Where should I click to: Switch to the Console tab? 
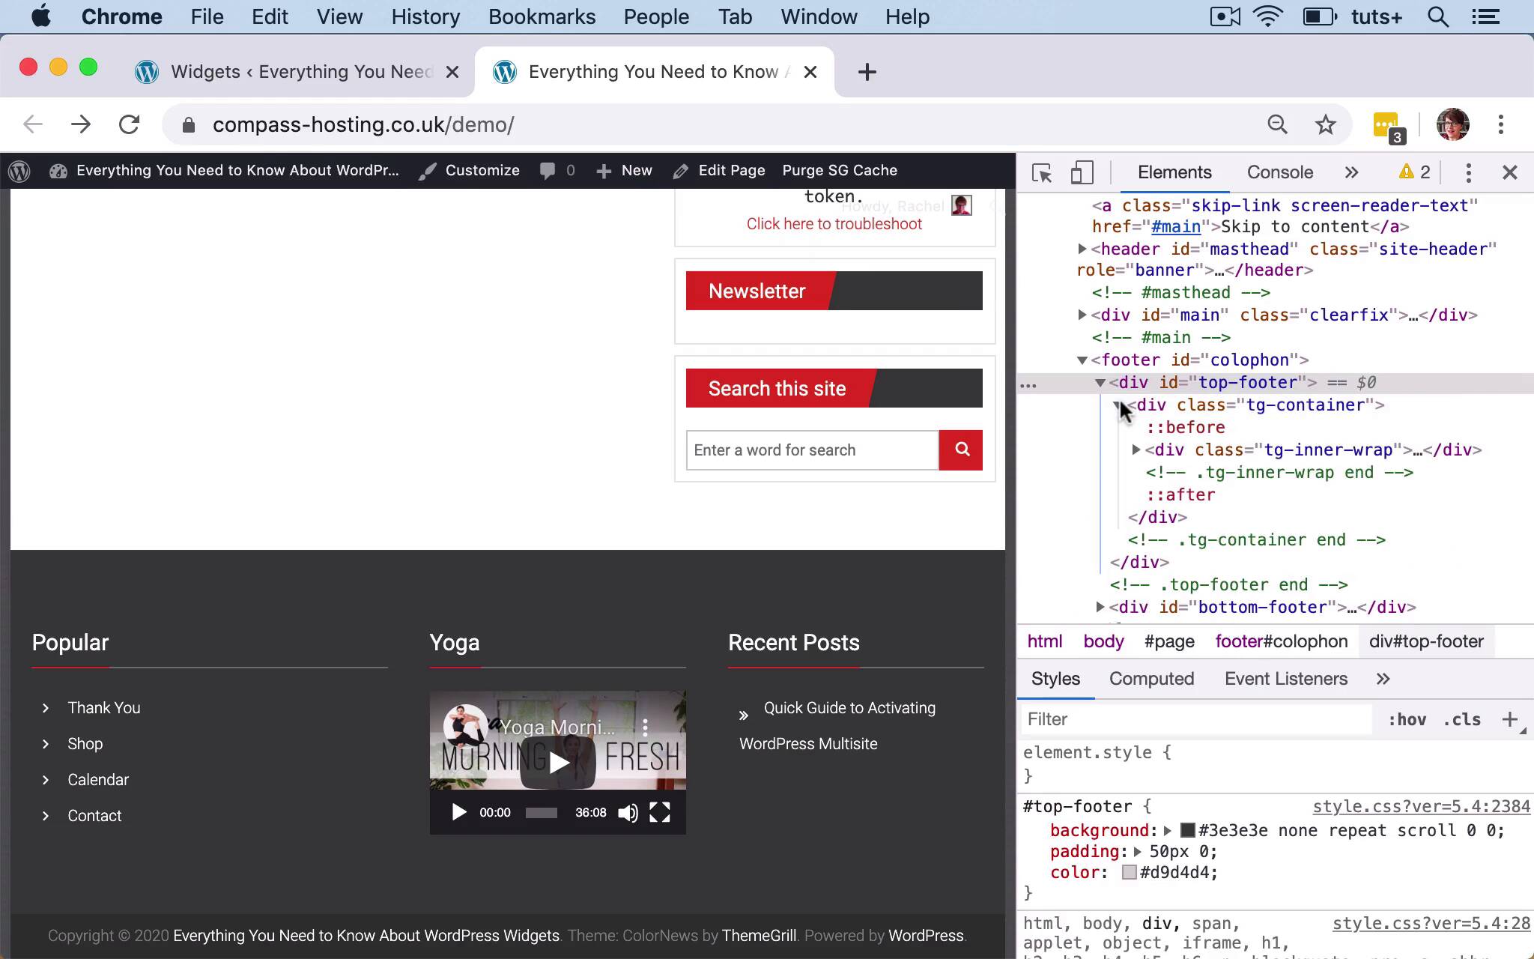(1279, 173)
